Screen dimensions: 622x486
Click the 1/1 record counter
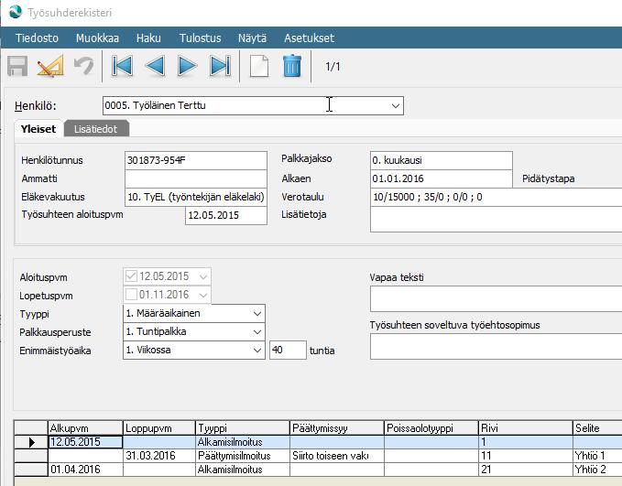pyautogui.click(x=333, y=66)
